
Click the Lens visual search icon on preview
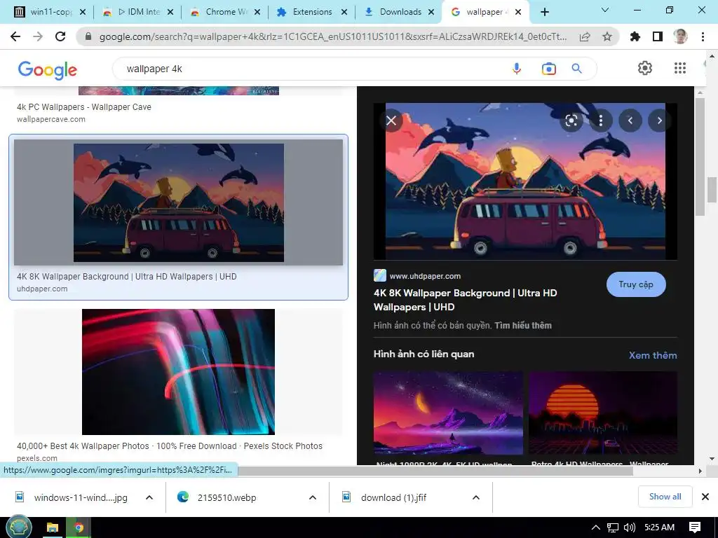[571, 120]
